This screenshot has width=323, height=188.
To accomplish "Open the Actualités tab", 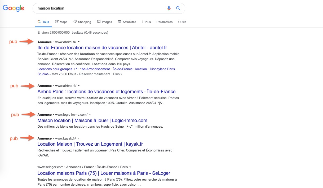I will tap(127, 22).
